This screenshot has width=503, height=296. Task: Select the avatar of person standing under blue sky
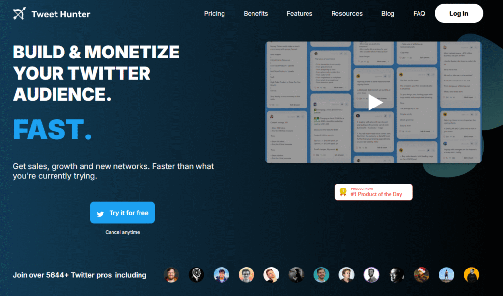(x=446, y=275)
